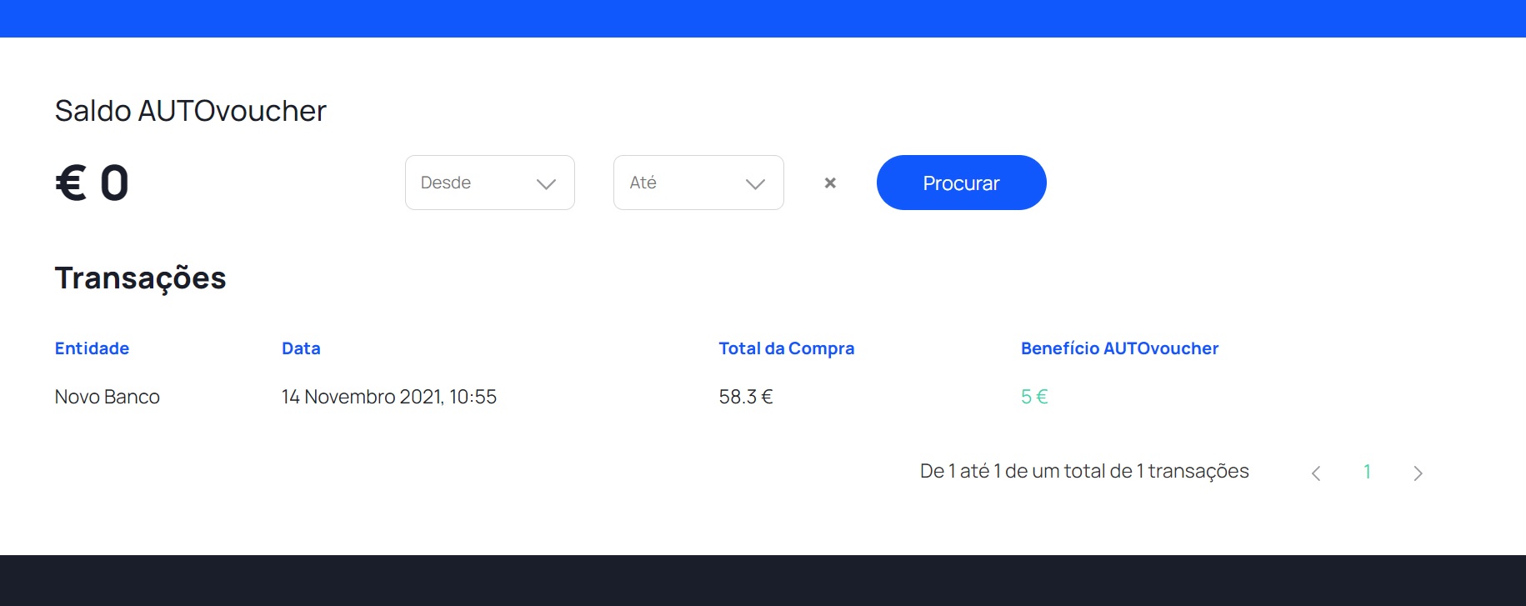The height and width of the screenshot is (606, 1526).
Task: Click the Transações heading
Action: (140, 278)
